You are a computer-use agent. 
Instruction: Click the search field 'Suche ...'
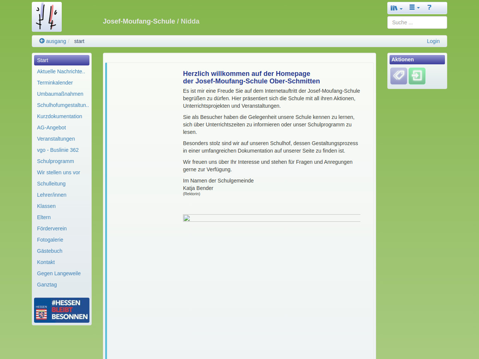pyautogui.click(x=417, y=22)
